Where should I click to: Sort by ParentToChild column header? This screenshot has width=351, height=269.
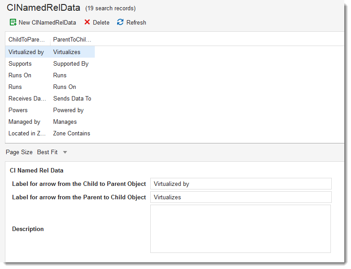(x=72, y=40)
